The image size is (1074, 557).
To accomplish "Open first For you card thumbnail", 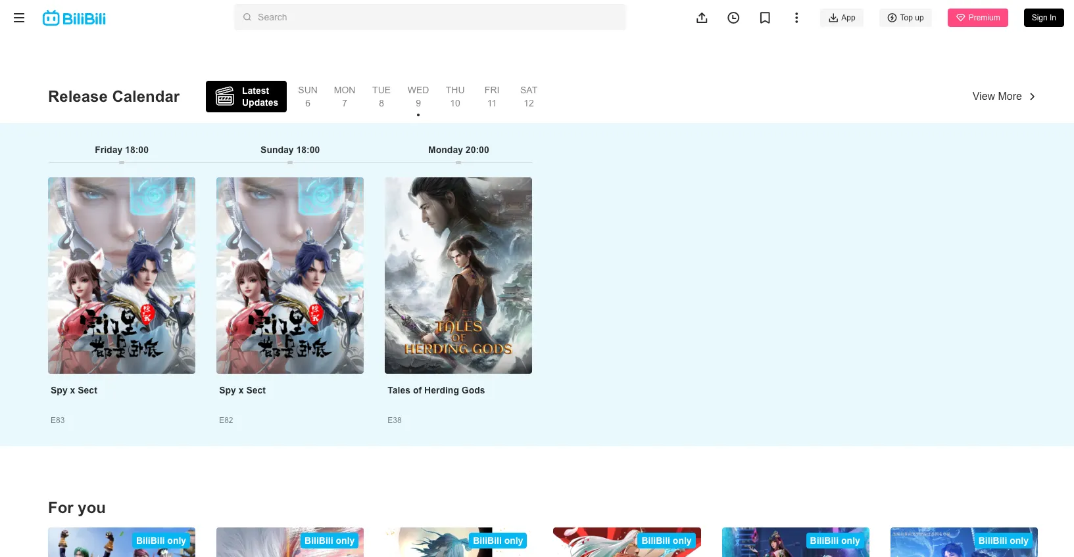I will coord(122,542).
